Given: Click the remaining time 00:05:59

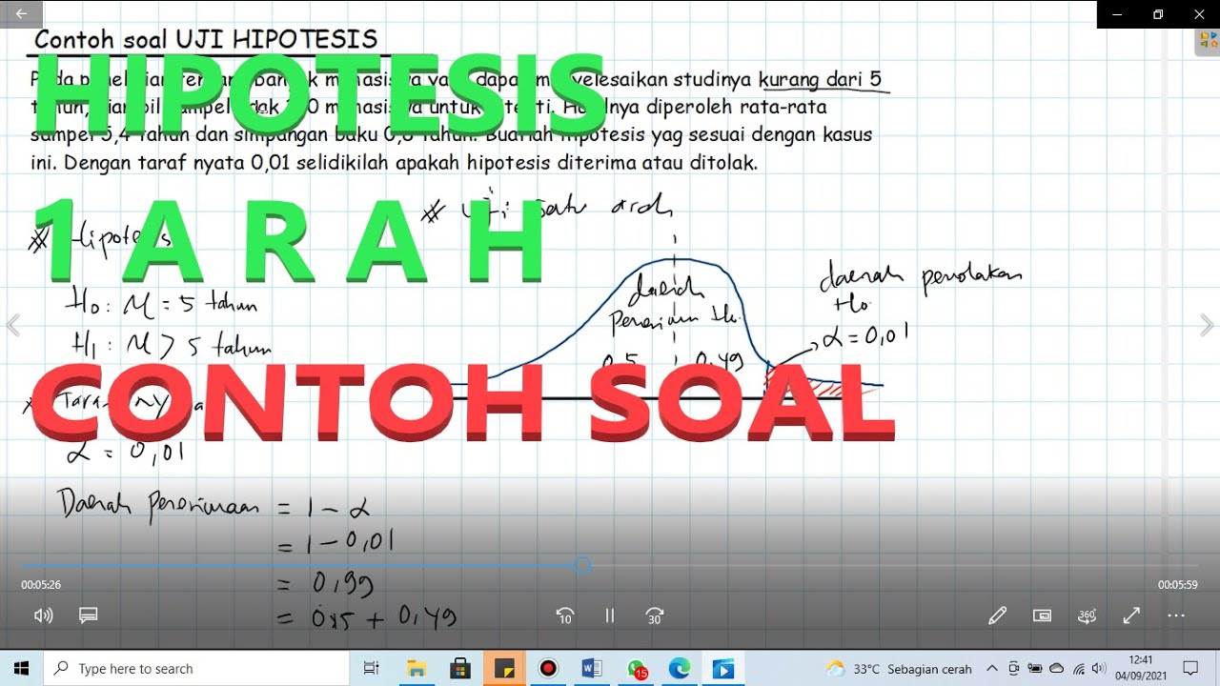Looking at the screenshot, I should (x=1178, y=585).
